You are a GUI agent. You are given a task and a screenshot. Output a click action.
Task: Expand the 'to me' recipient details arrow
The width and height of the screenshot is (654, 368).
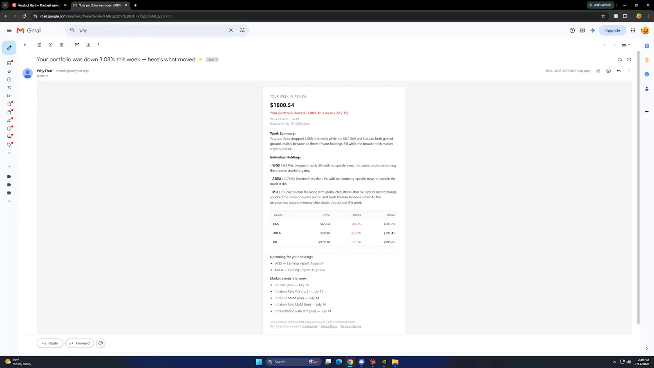coord(47,76)
